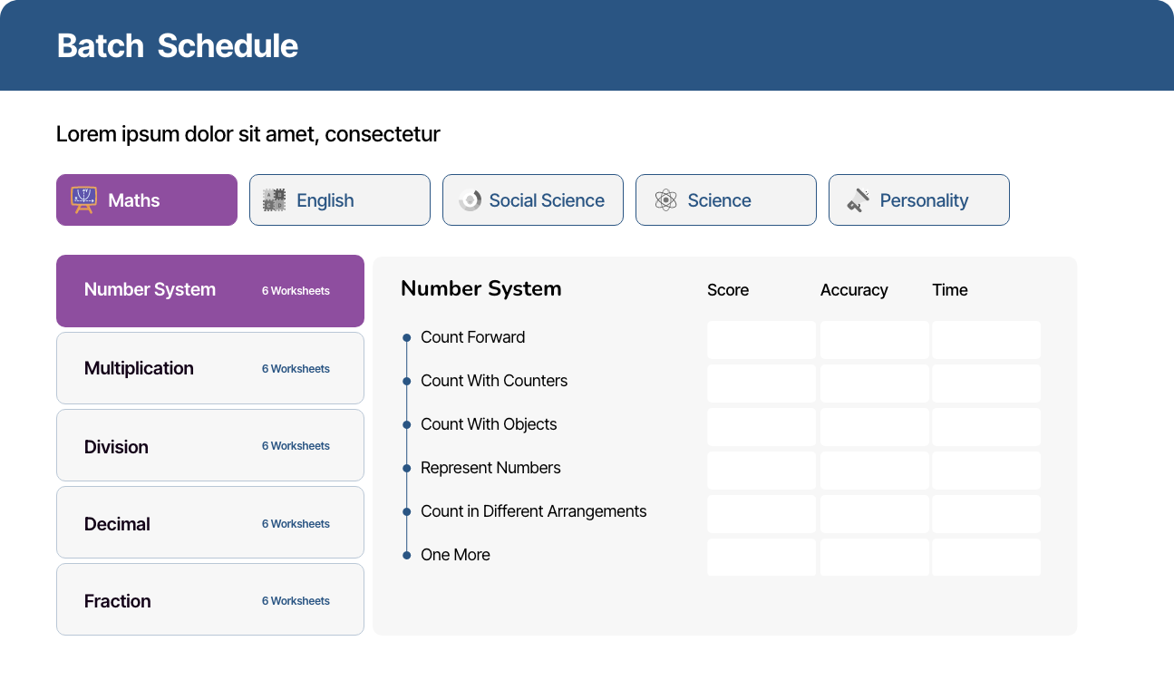Click the Score field for Count Forward

(761, 340)
